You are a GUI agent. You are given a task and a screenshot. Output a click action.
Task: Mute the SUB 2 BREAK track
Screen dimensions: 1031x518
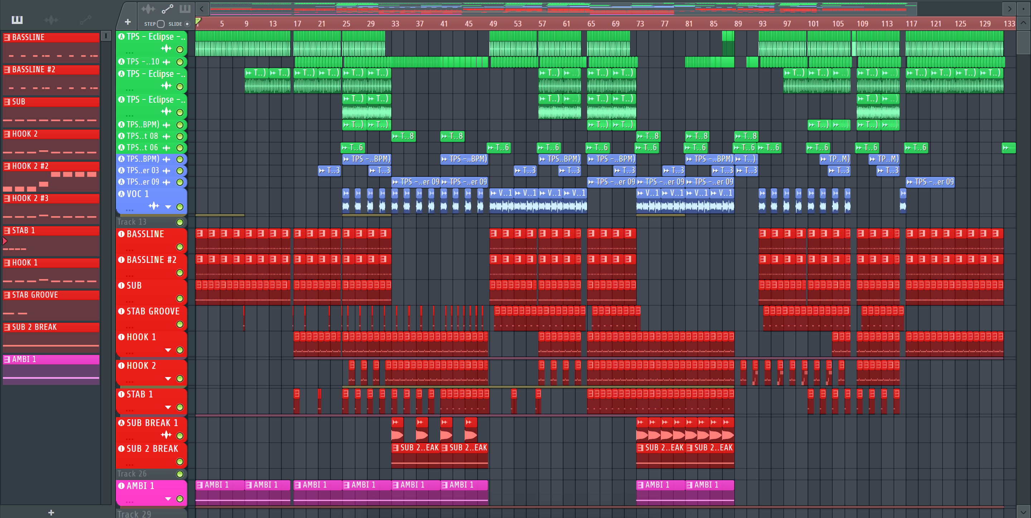(x=180, y=461)
